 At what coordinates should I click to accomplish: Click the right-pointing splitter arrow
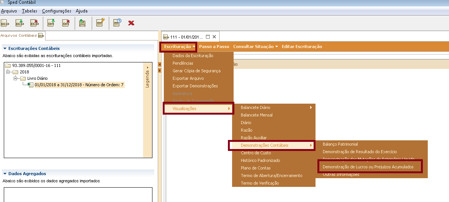pos(160,70)
